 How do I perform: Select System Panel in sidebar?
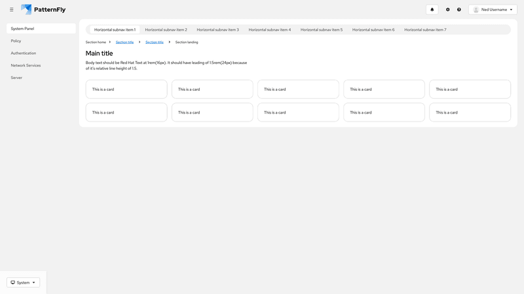(41, 29)
